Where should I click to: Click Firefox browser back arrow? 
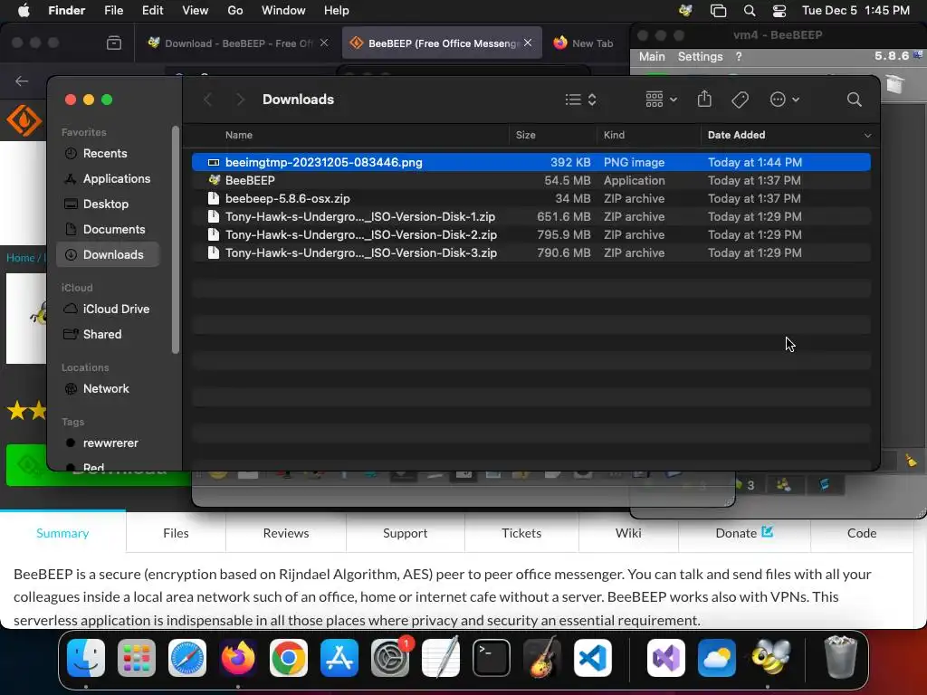pos(22,81)
